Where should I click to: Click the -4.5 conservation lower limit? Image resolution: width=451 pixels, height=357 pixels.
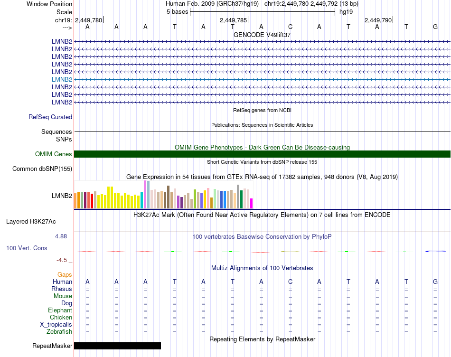(62, 260)
